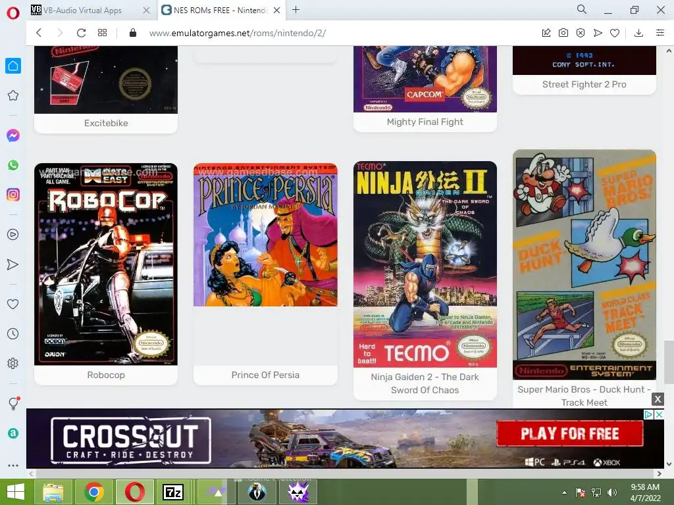Click the Robocop cover art
674x505 pixels.
[106, 264]
